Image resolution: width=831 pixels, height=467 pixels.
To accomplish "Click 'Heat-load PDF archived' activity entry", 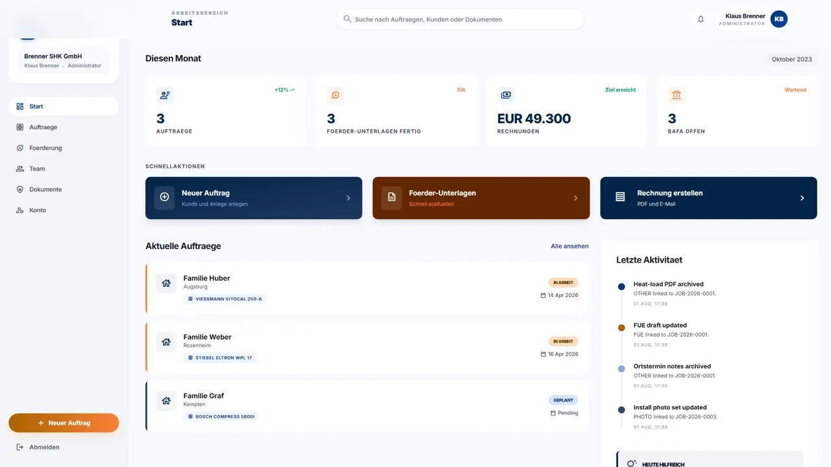I will pos(709,293).
